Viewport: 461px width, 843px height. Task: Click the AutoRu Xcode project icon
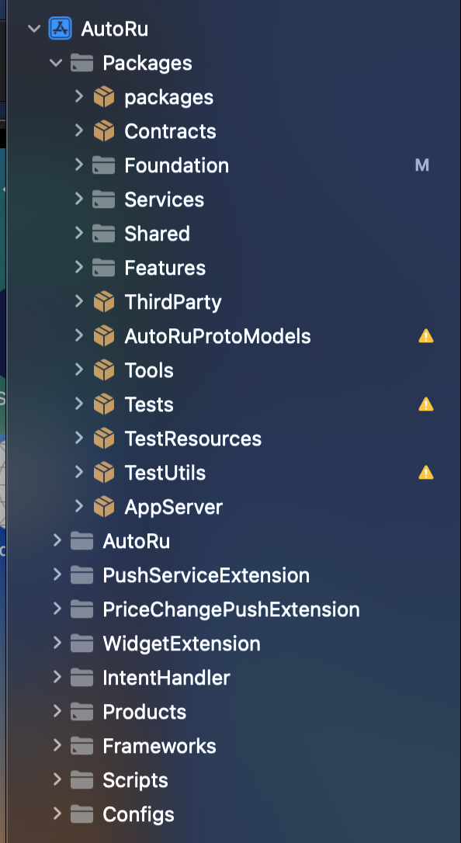pos(61,29)
